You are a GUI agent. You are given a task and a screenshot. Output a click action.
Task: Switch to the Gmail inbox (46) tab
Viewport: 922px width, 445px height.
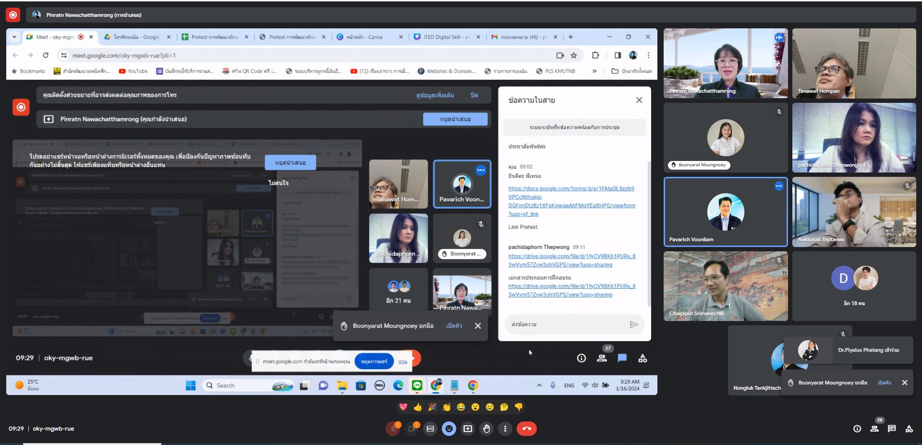tap(523, 37)
